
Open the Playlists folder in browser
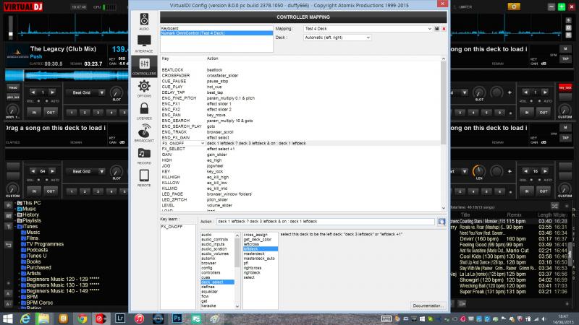coord(32,221)
